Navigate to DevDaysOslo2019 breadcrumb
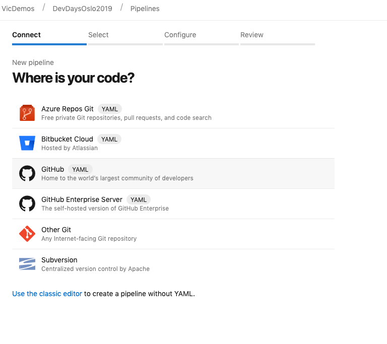 point(83,9)
